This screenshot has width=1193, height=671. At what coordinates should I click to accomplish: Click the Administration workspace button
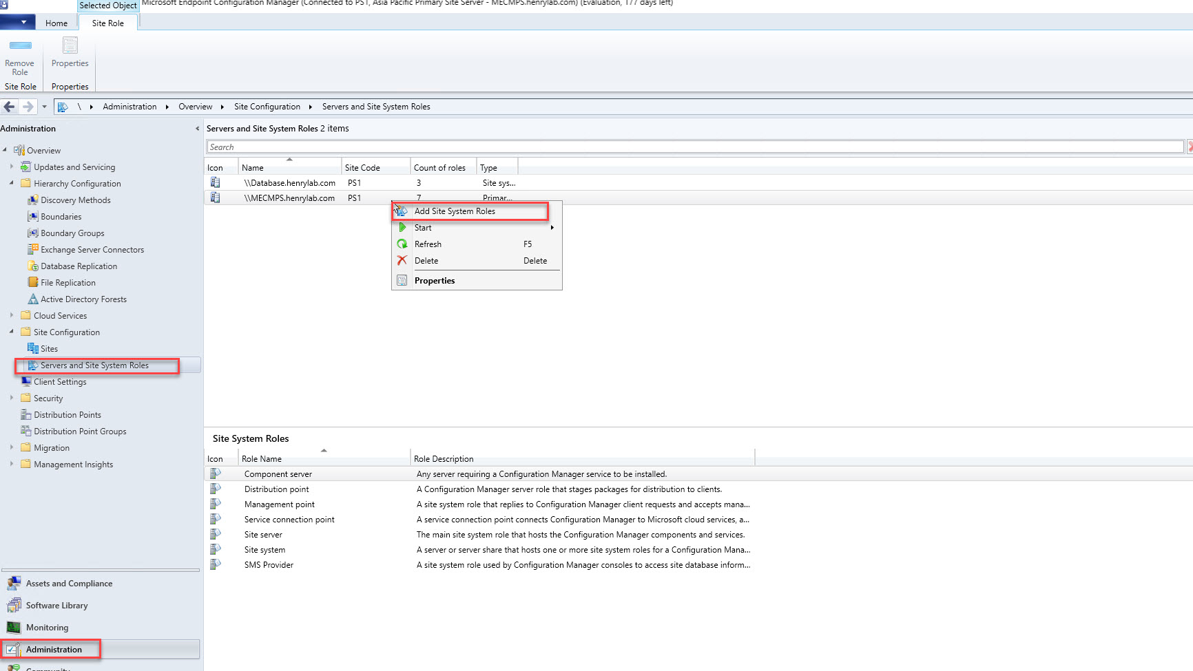click(x=54, y=650)
